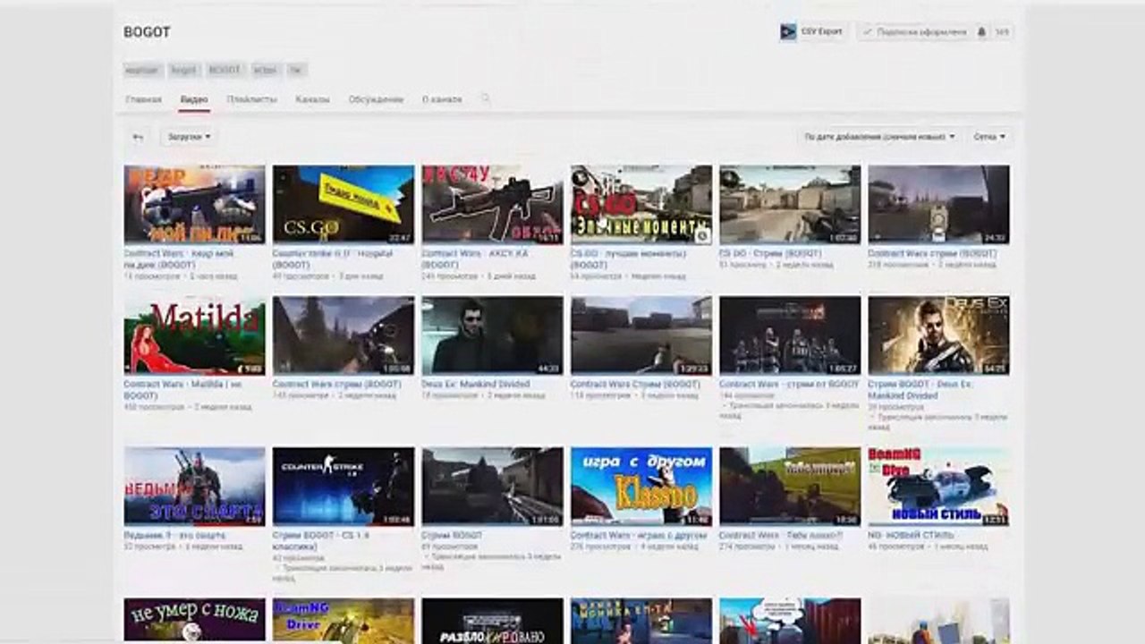Open the Загрузки dropdown
The image size is (1145, 644).
click(x=189, y=137)
